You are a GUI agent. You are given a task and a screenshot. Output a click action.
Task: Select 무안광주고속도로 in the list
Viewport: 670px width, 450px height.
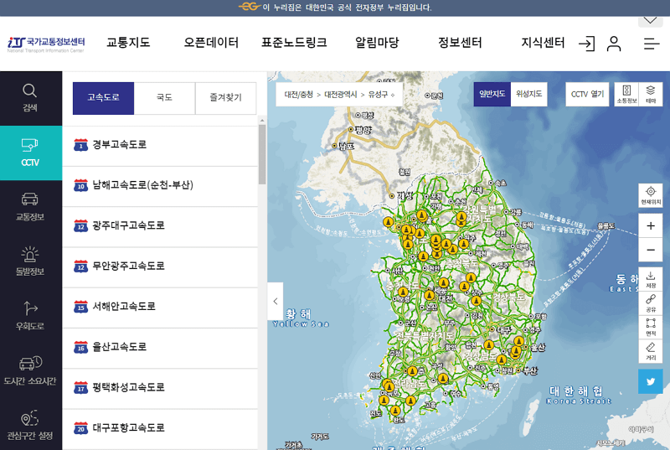click(160, 266)
